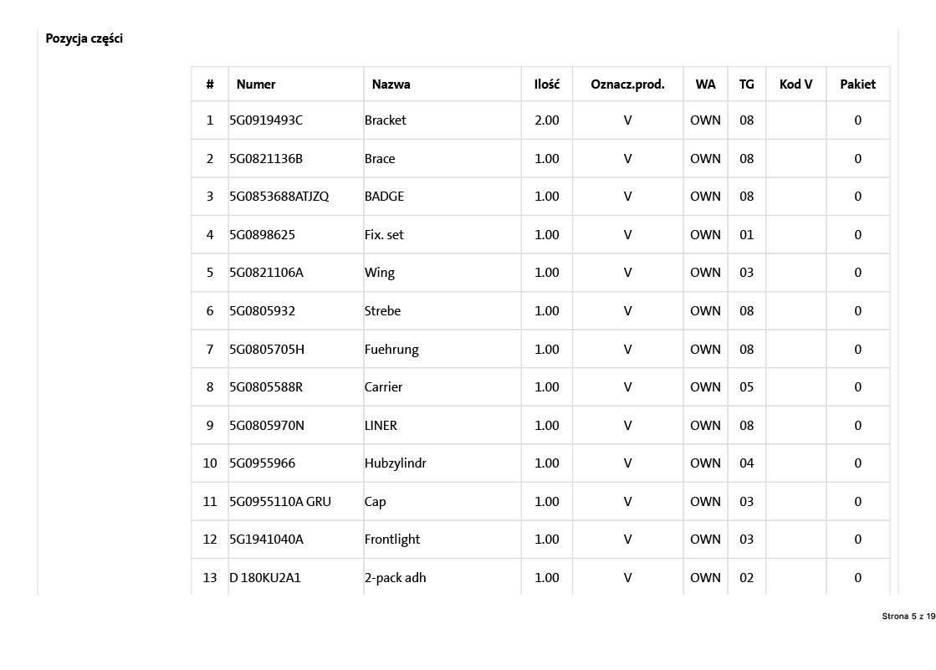This screenshot has width=936, height=670.
Task: Click the Pakiet column header
Action: (857, 84)
